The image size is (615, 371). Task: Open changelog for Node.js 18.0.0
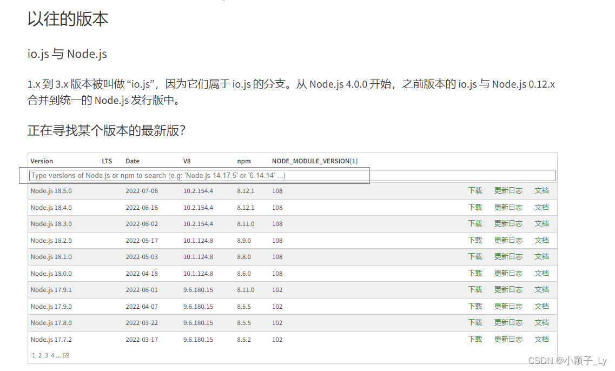coord(508,273)
